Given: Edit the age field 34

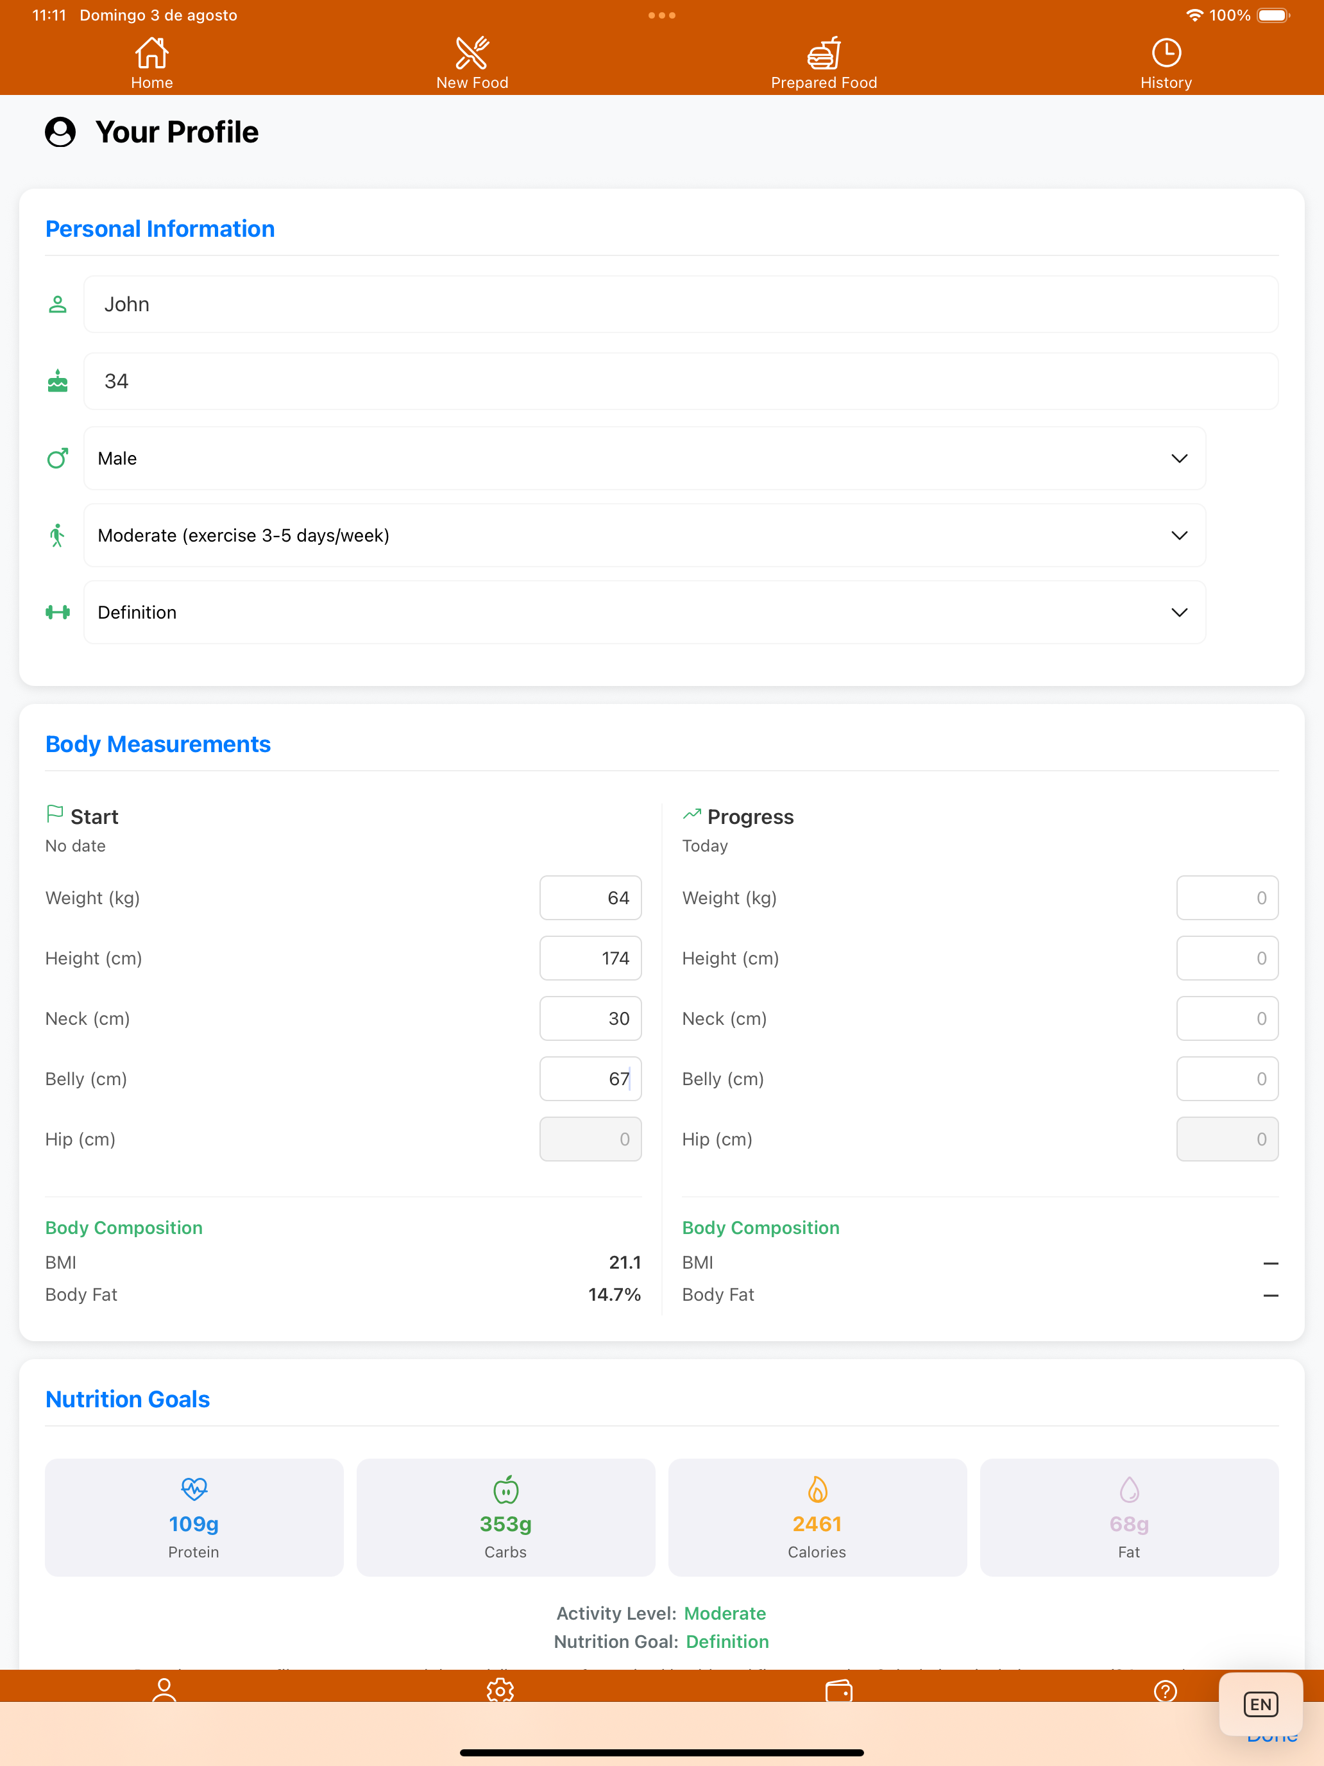Looking at the screenshot, I should (x=681, y=381).
